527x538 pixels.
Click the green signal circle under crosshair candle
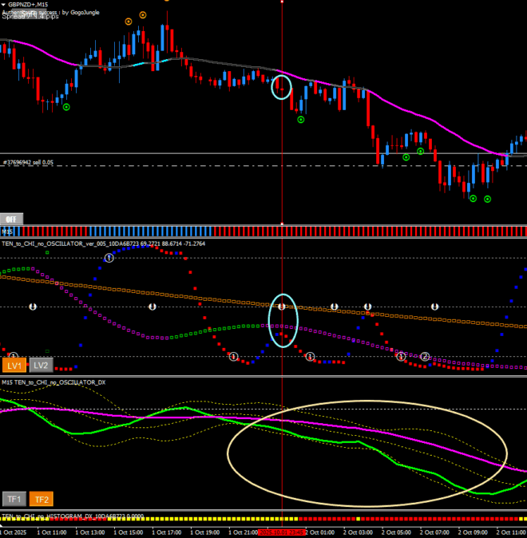pyautogui.click(x=301, y=120)
